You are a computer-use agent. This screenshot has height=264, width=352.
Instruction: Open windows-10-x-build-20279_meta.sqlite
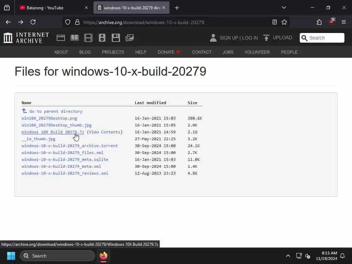click(x=65, y=159)
